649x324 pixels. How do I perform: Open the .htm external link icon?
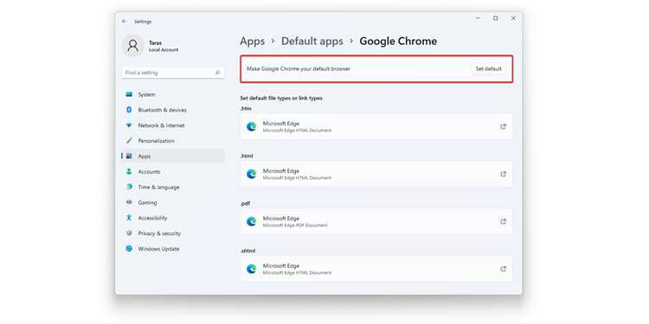point(504,127)
